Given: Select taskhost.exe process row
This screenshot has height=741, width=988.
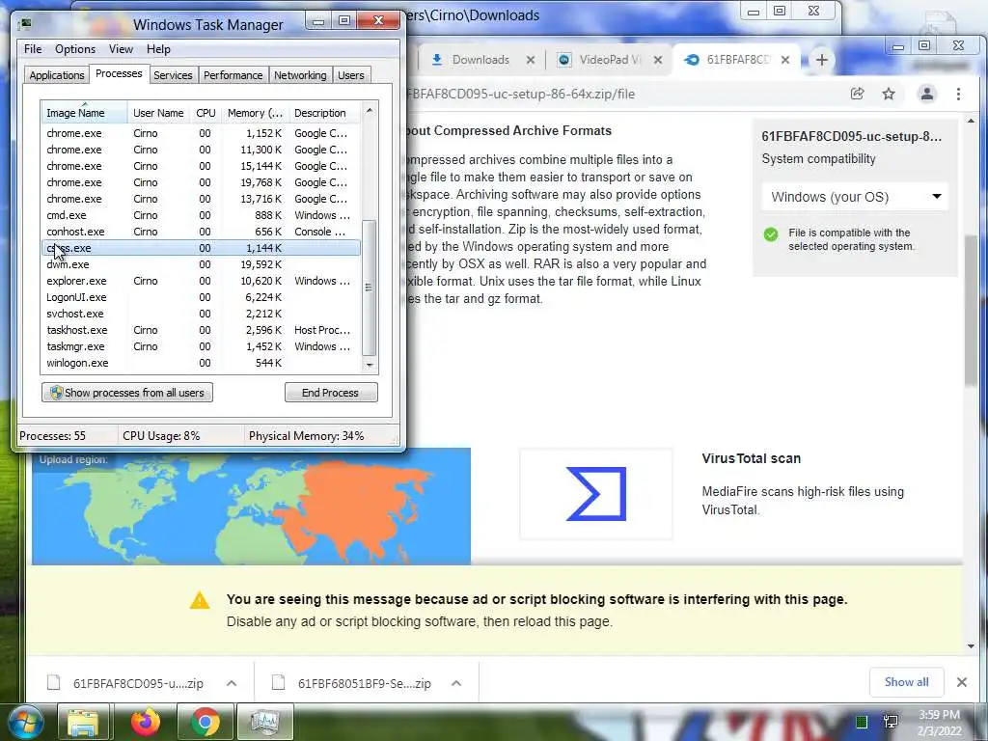Looking at the screenshot, I should [x=201, y=330].
